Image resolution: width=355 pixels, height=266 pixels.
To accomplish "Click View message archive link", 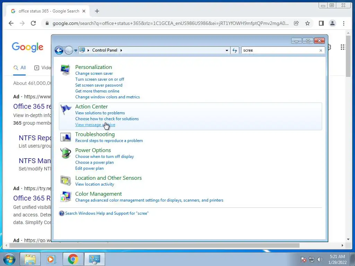I will tap(95, 124).
